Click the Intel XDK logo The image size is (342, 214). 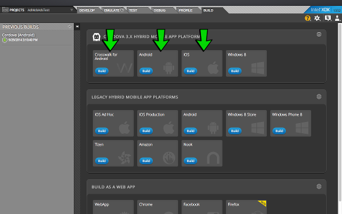click(321, 10)
